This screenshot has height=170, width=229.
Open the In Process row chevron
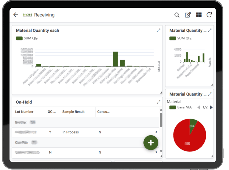click(x=156, y=132)
